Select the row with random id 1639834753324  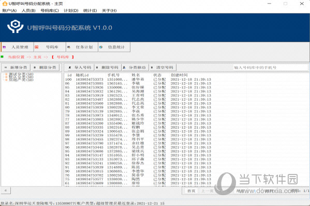click(138, 131)
